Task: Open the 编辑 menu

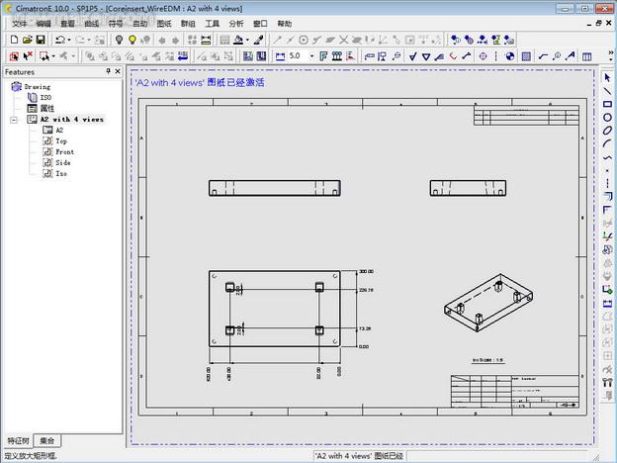Action: (44, 24)
